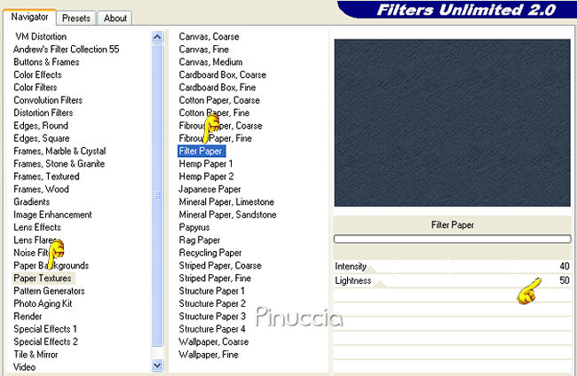This screenshot has height=376, width=577.
Task: Choose Hemp Paper 1 filter
Action: click(206, 163)
